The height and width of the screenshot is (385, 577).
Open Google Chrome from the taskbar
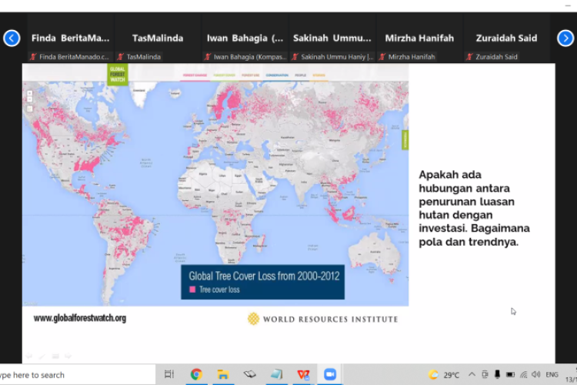(x=196, y=375)
